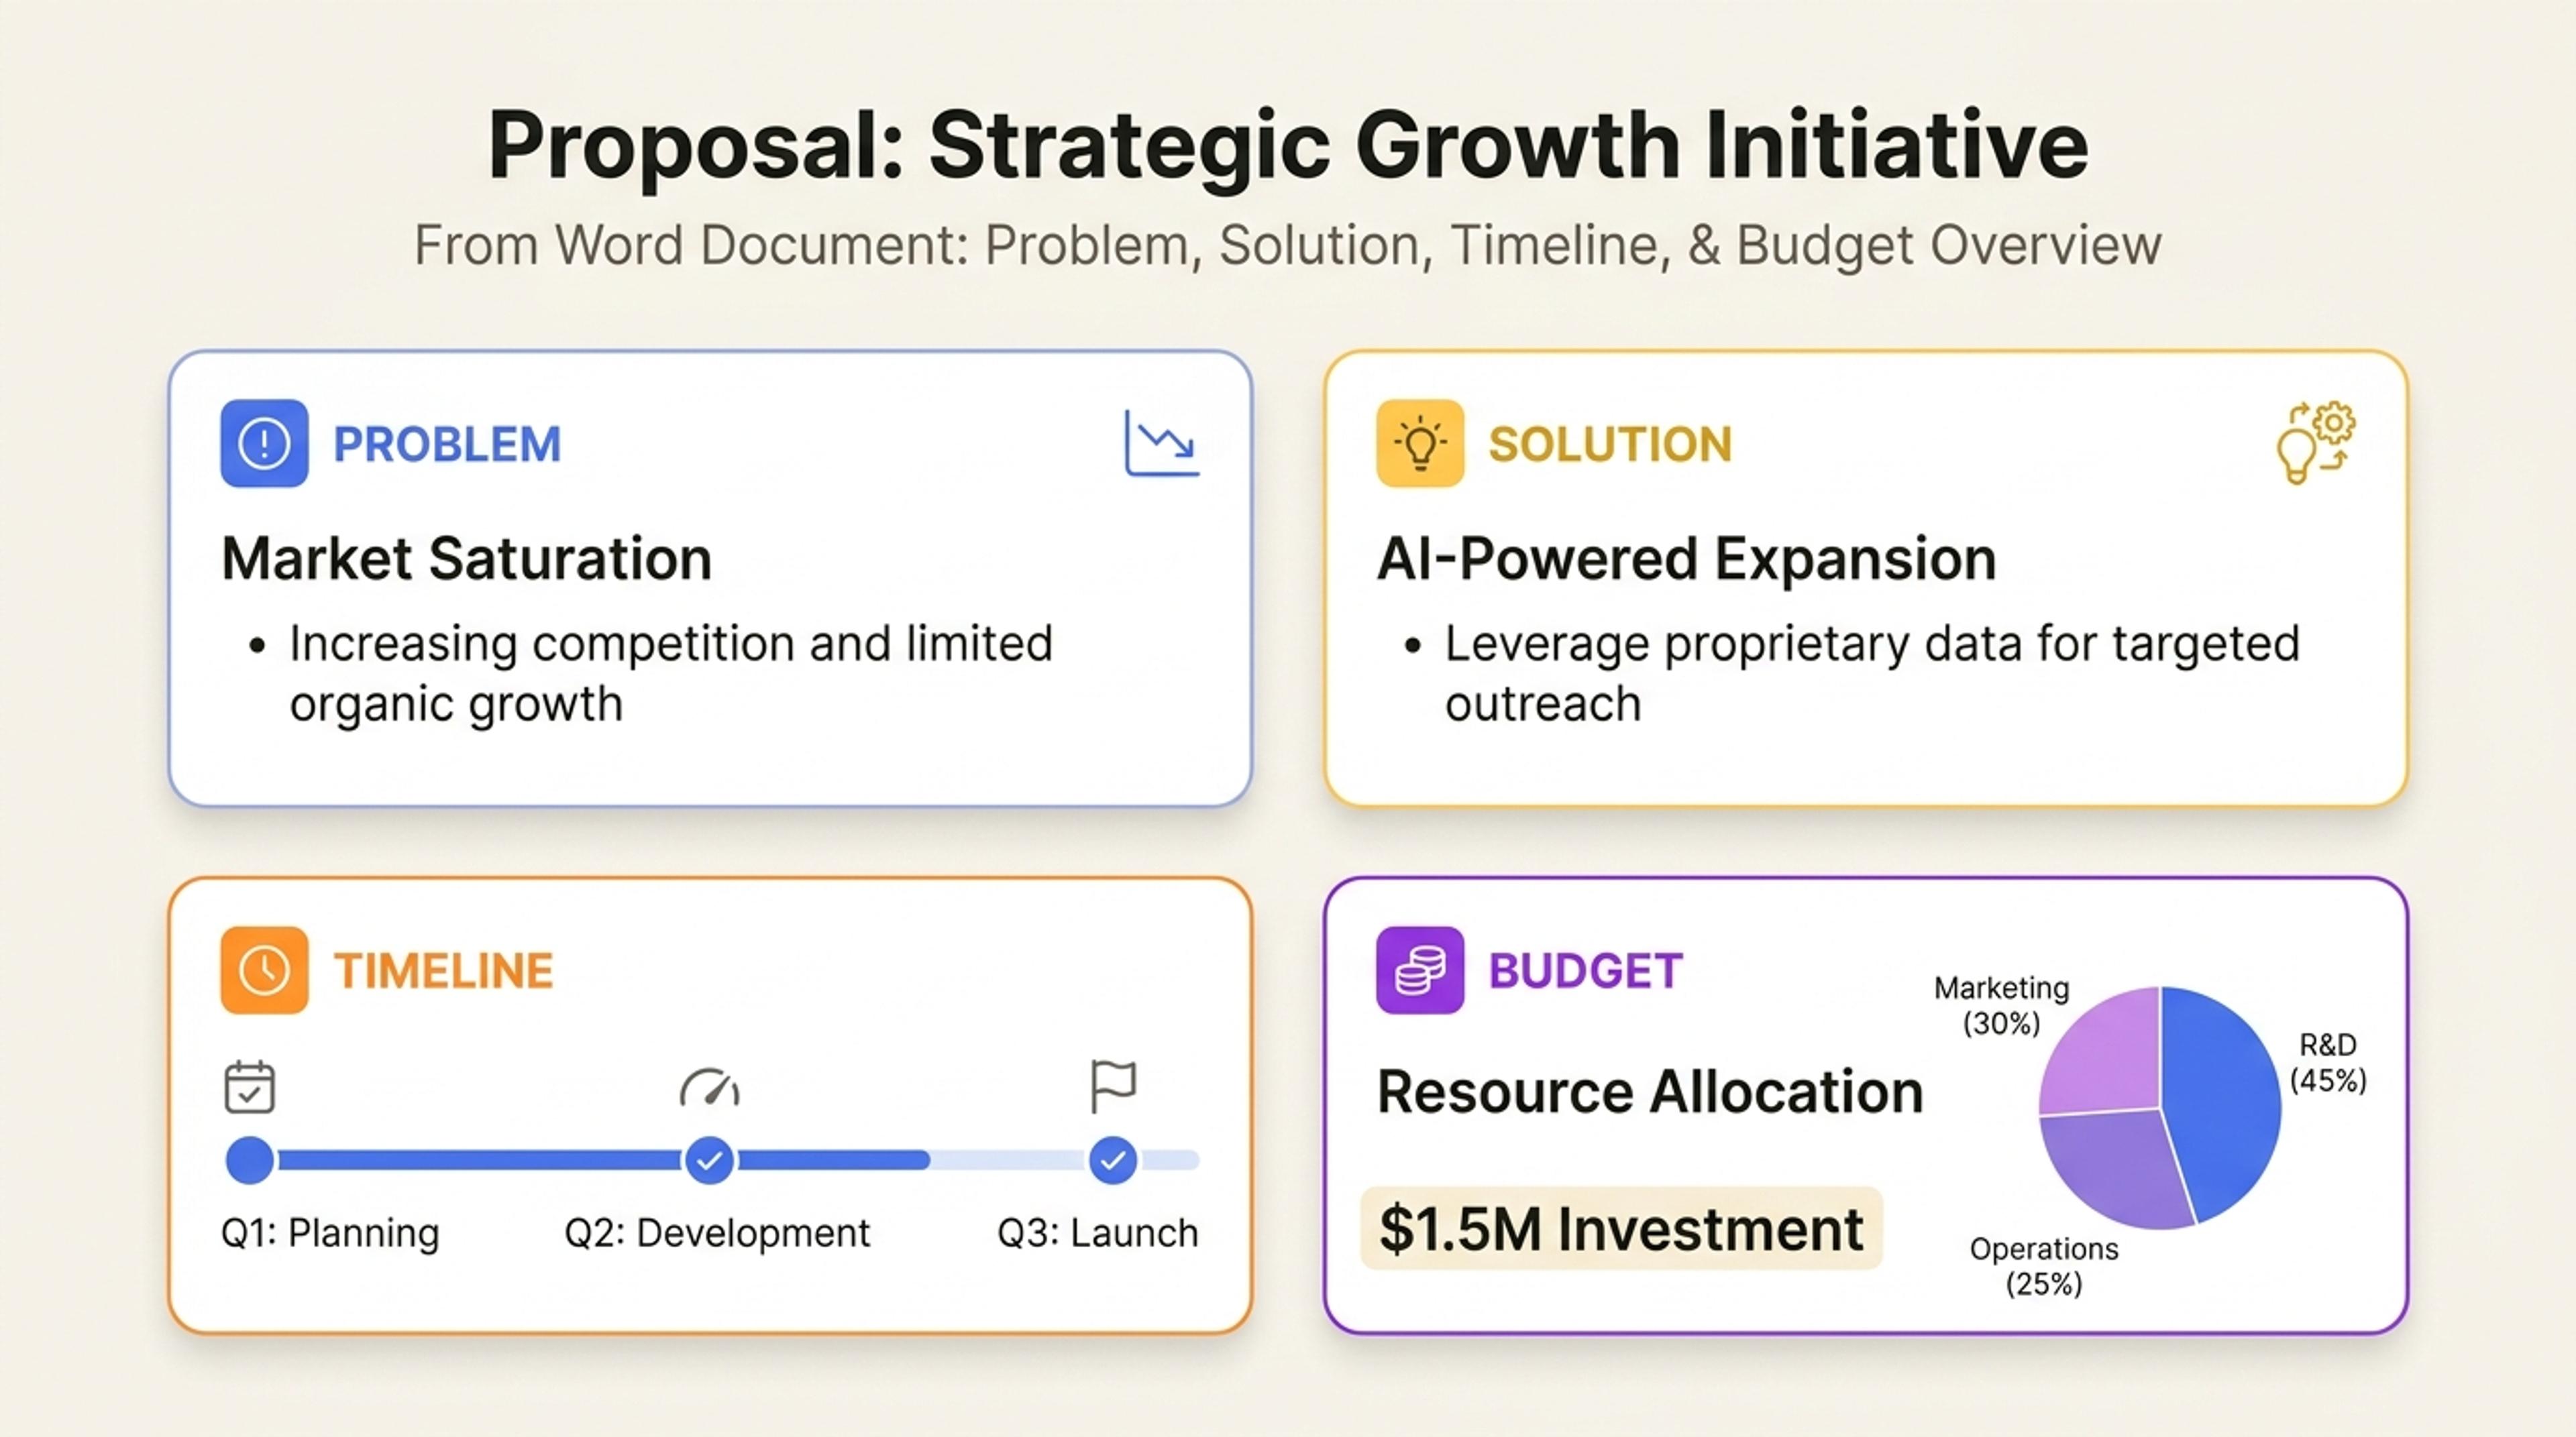Click the AI-Powered Expansion heading
The width and height of the screenshot is (2576, 1437).
pyautogui.click(x=1686, y=558)
